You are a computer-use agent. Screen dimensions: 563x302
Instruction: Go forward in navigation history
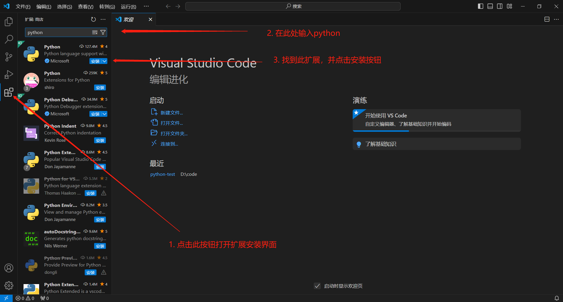click(x=178, y=6)
